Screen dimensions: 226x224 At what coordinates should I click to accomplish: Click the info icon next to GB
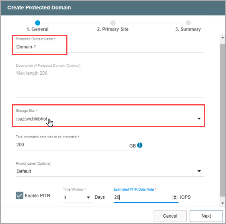140,145
